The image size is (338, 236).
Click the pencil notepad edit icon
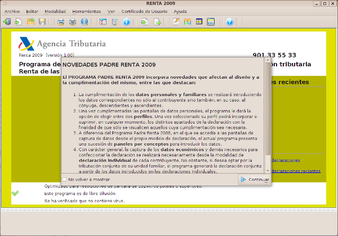tap(176, 22)
